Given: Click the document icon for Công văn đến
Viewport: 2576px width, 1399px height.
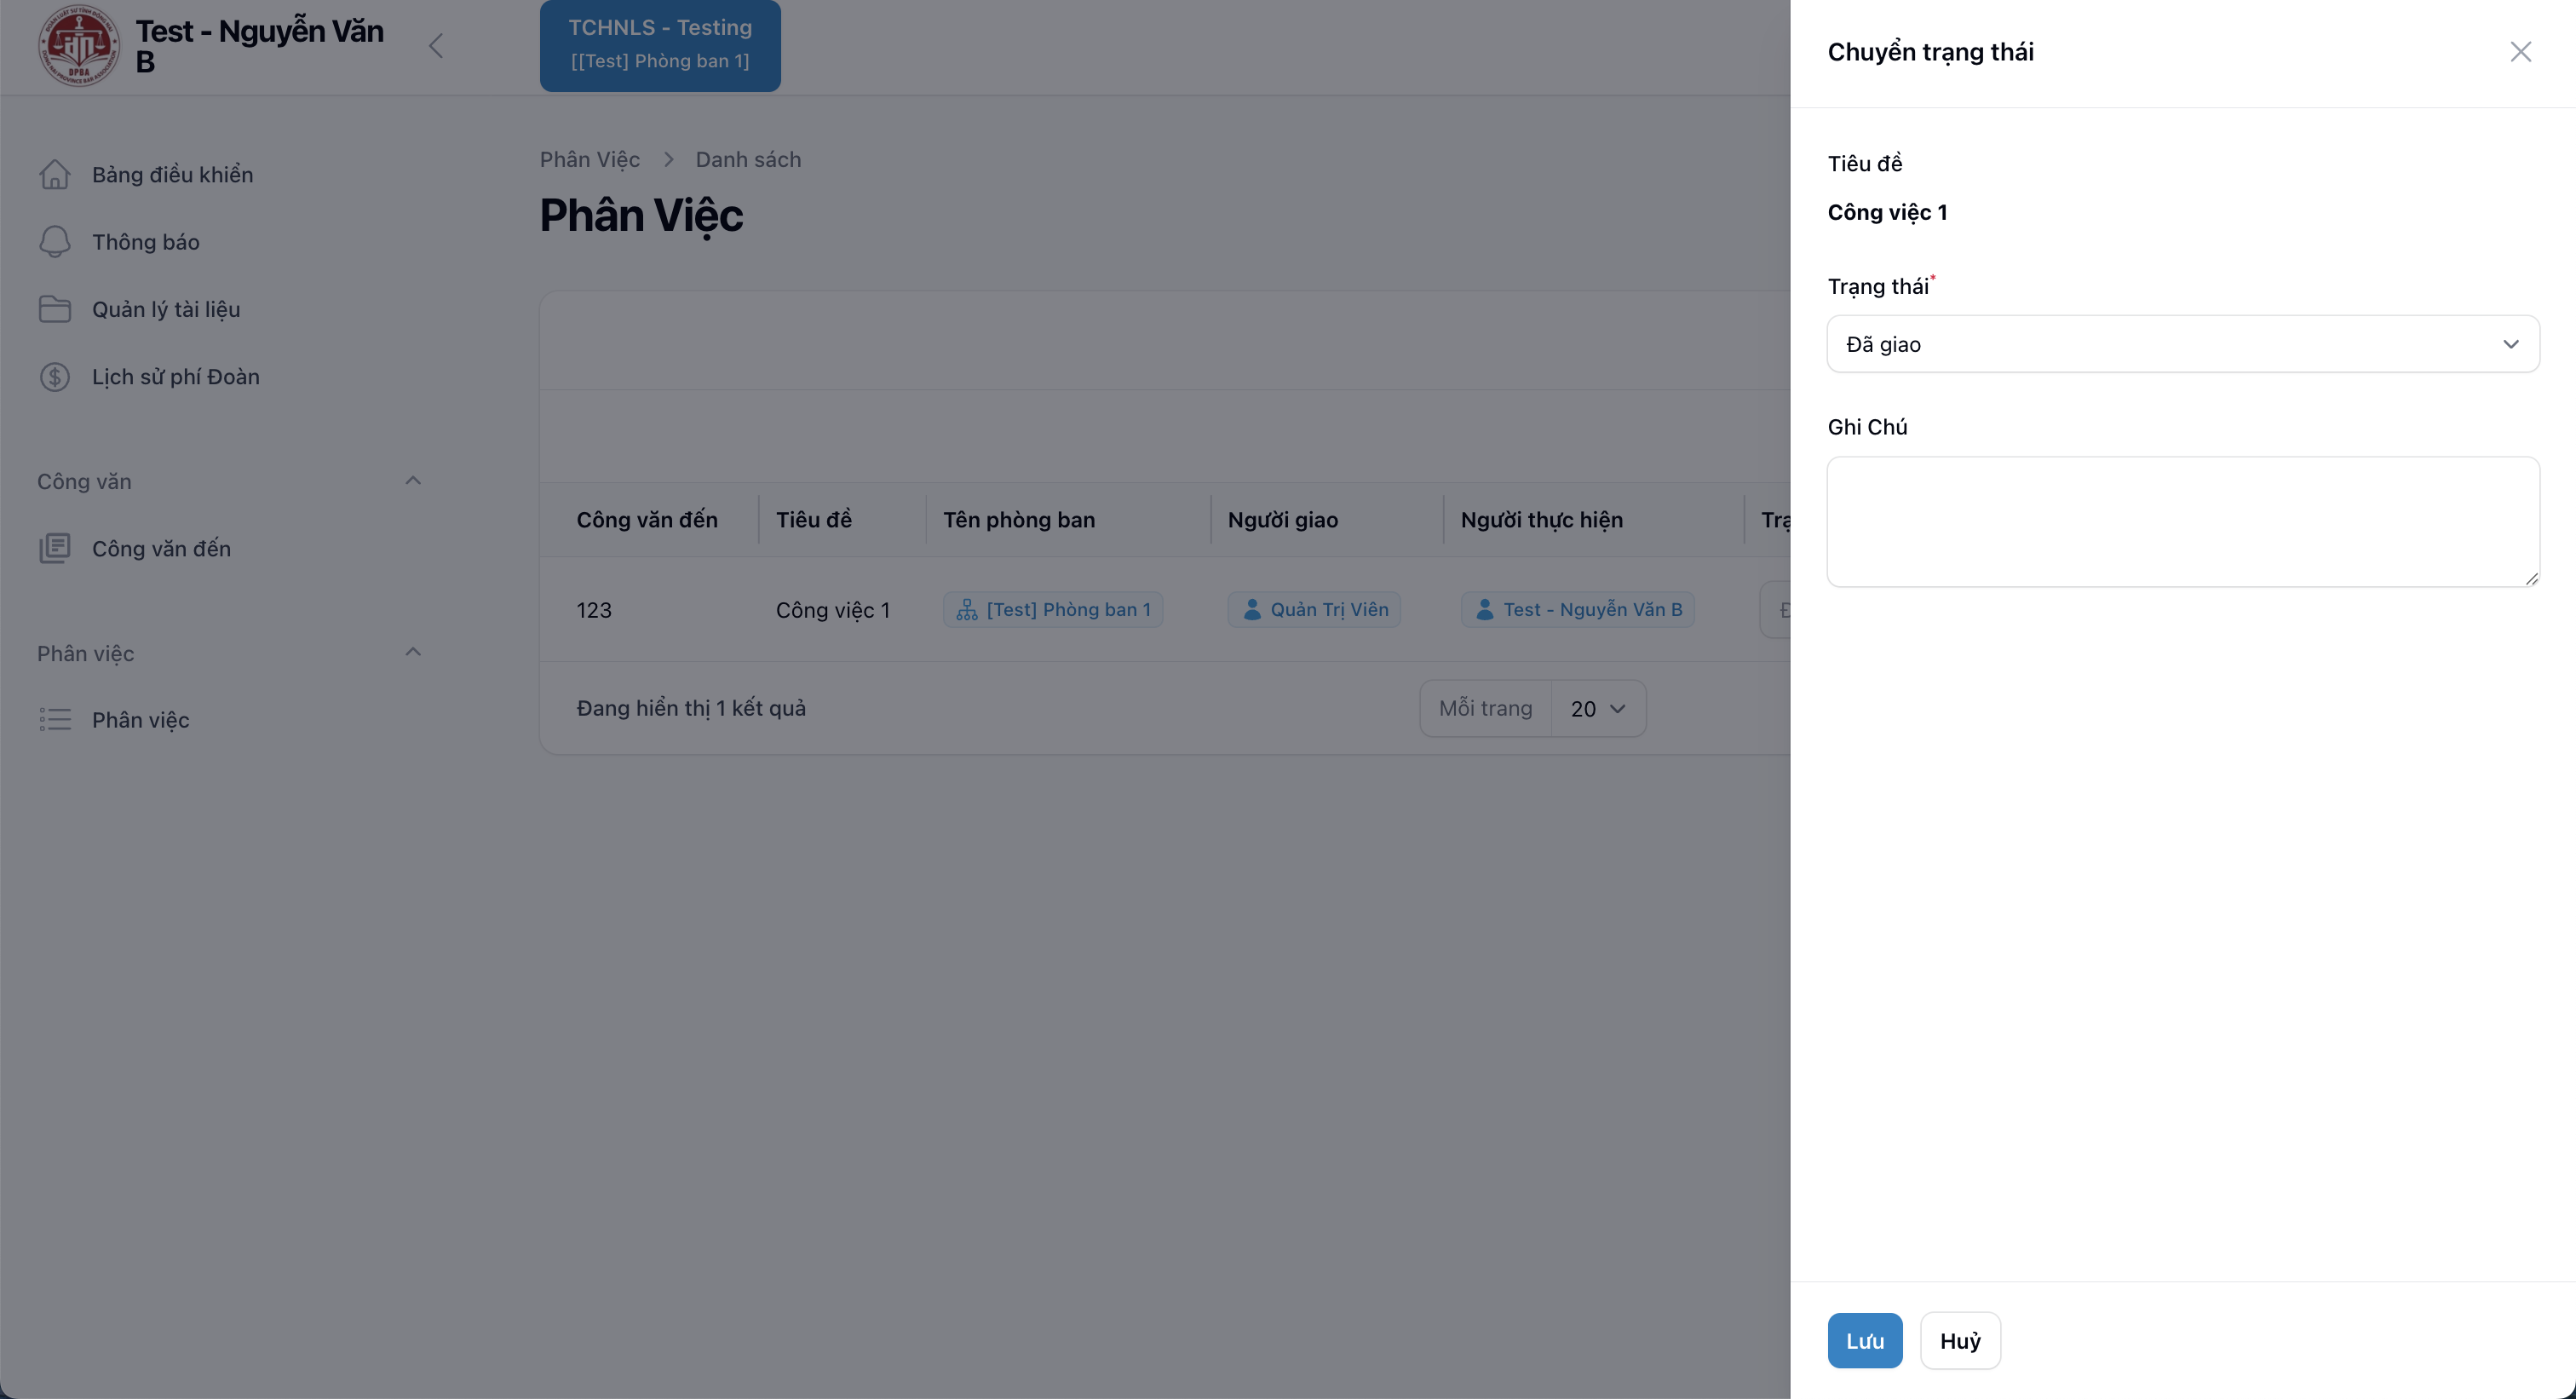Looking at the screenshot, I should [55, 548].
